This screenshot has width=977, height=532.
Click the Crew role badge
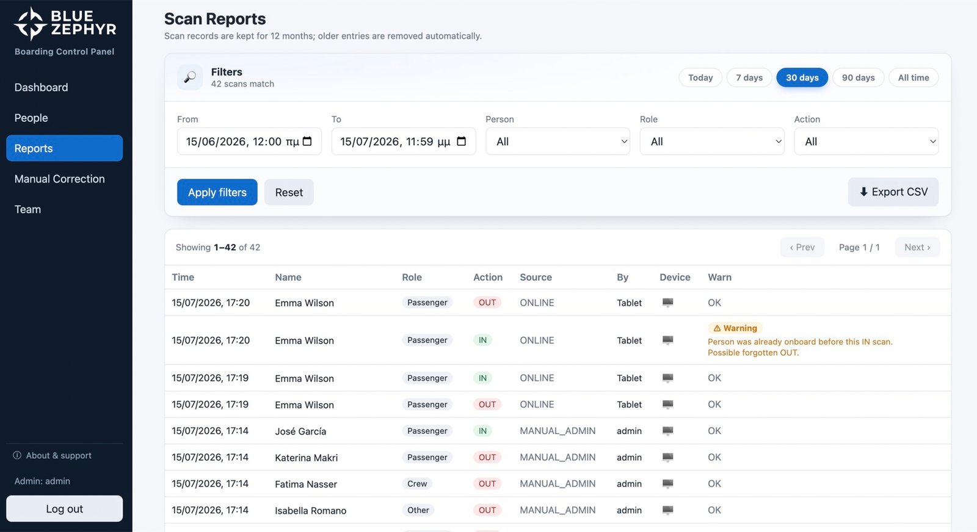coord(417,484)
